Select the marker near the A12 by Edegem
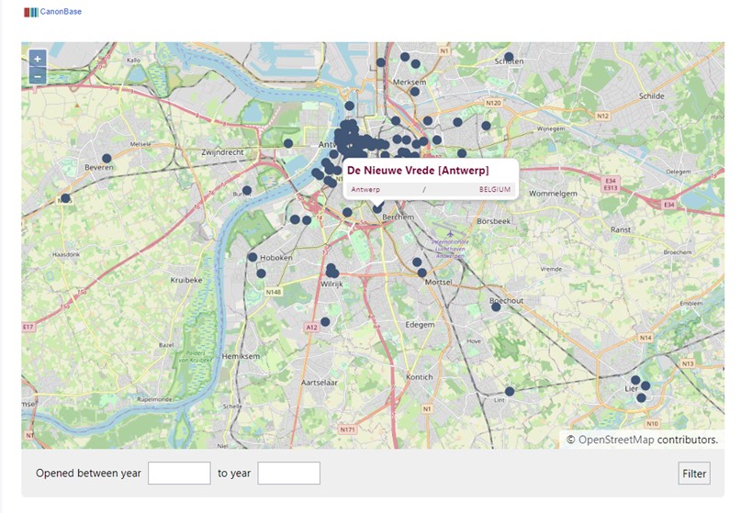Image resolution: width=741 pixels, height=513 pixels. coord(325,321)
